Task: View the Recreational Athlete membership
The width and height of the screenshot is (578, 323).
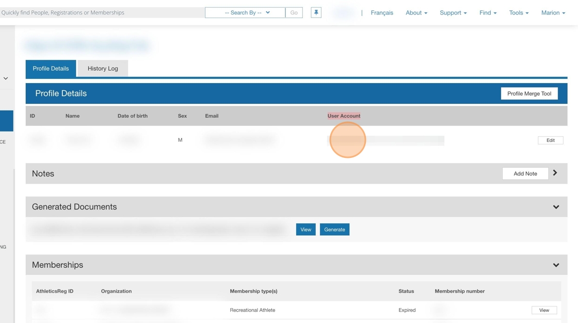Action: (x=544, y=310)
